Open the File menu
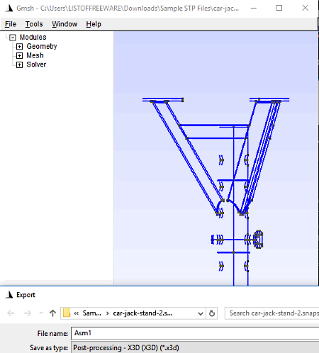This screenshot has height=353, width=319. pos(11,24)
